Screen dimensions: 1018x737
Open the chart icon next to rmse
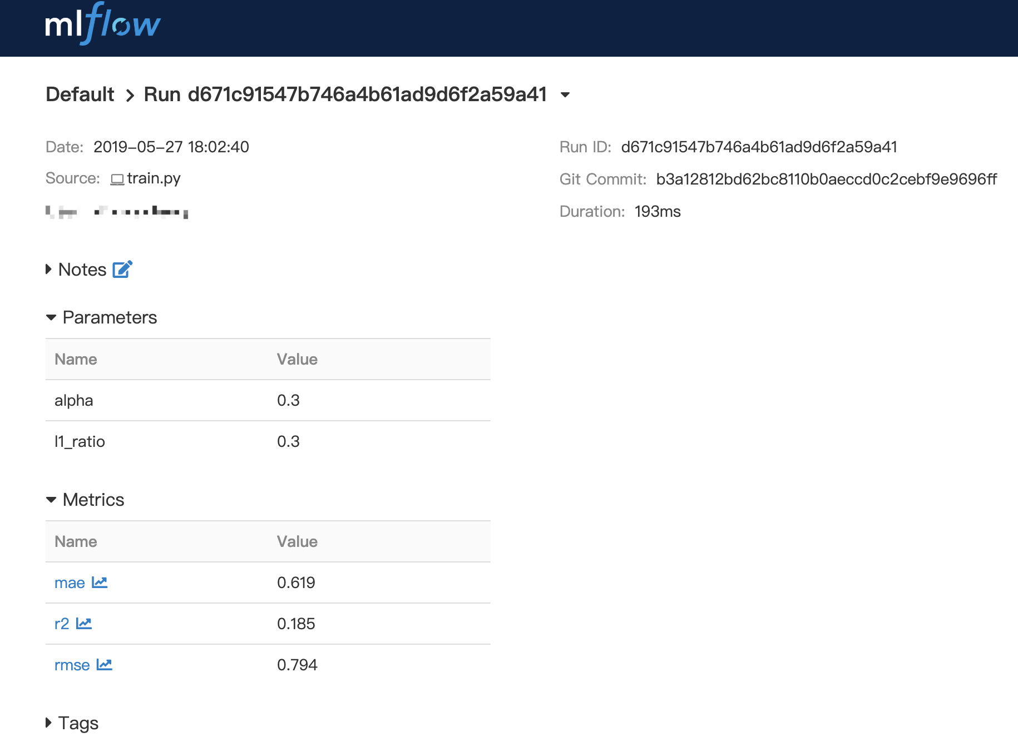click(105, 665)
